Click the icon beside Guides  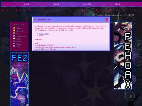[x=14, y=44]
